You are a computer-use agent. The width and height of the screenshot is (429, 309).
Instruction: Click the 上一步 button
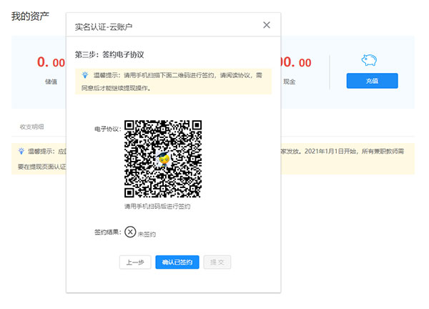tap(135, 263)
